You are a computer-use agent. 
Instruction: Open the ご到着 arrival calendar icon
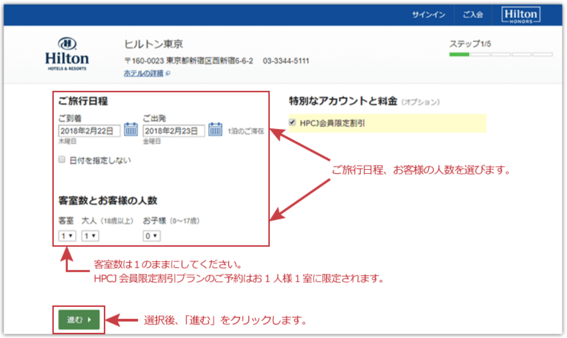click(x=130, y=130)
